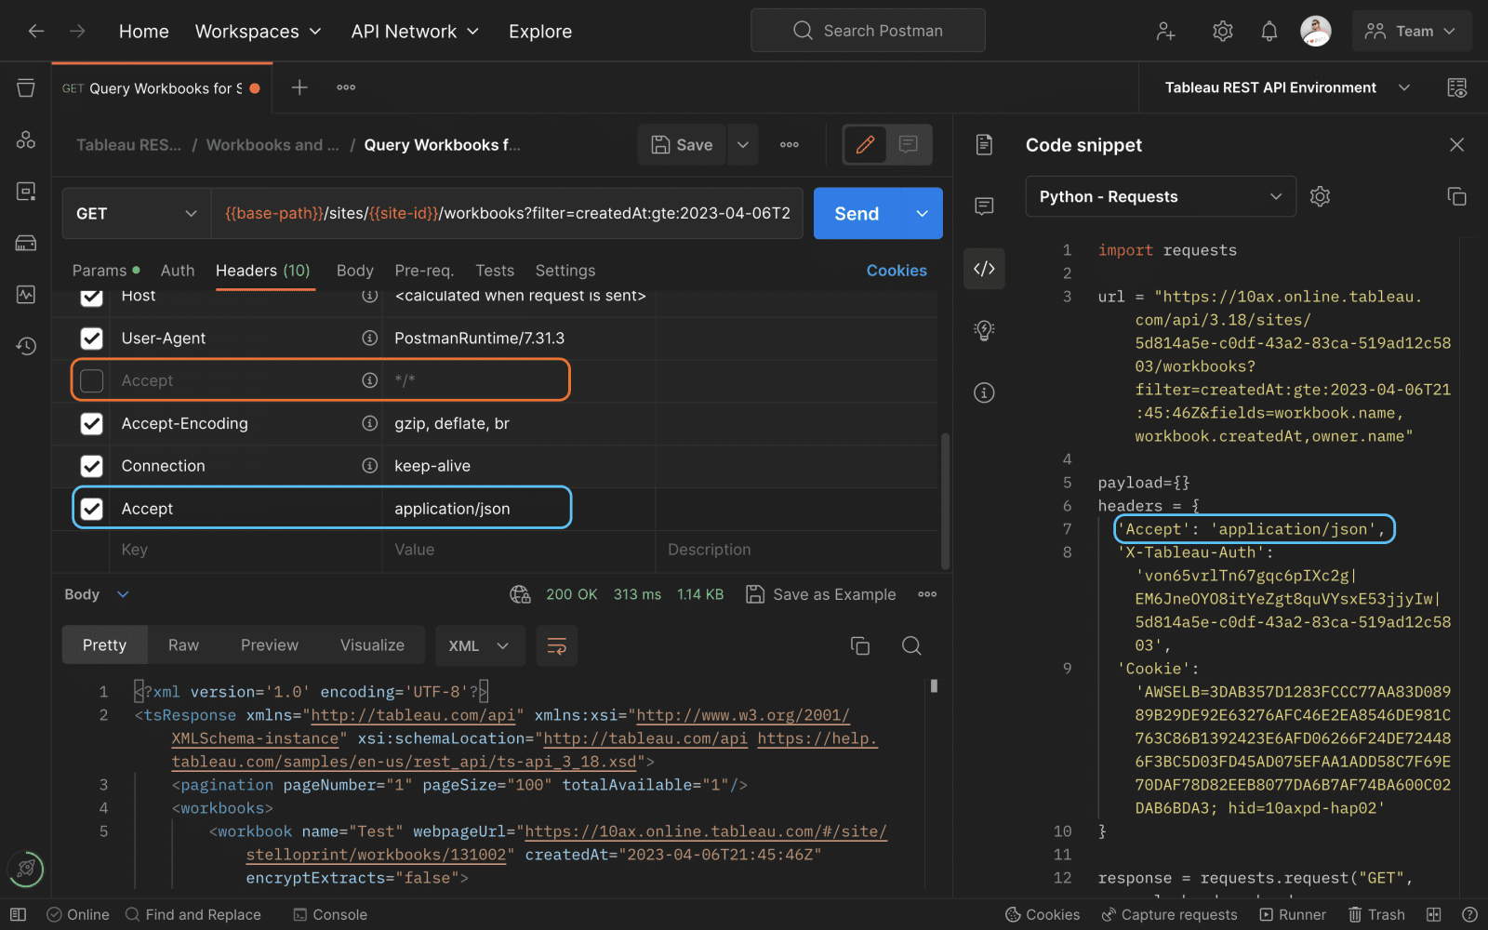
Task: Open Monitors sidebar icon
Action: click(26, 295)
